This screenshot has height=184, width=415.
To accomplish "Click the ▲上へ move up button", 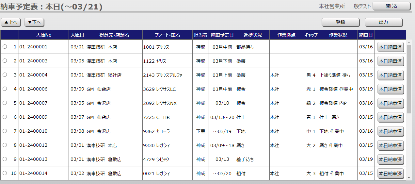I will coord(11,22).
